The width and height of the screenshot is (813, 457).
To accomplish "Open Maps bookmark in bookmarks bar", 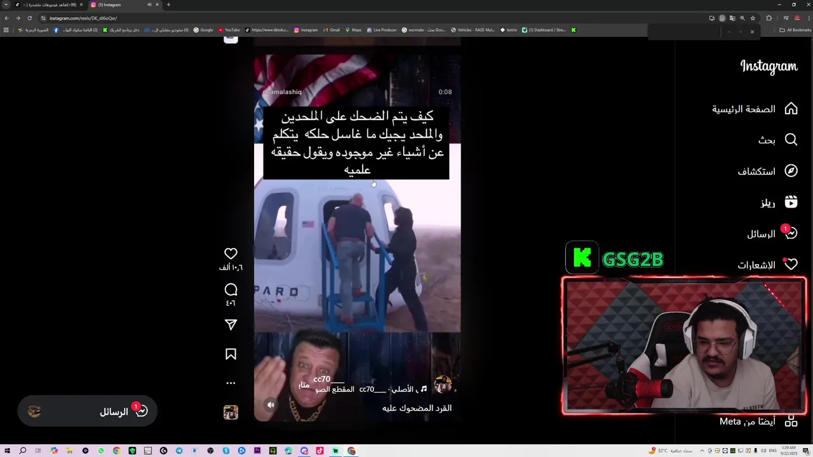I will [x=353, y=30].
